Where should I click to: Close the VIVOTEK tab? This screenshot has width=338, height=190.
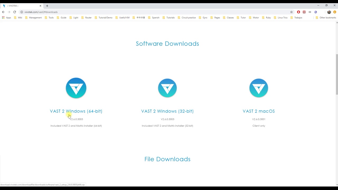40,6
